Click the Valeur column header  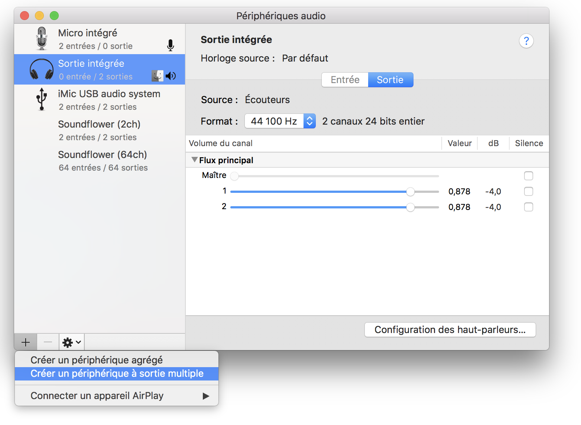click(x=460, y=143)
